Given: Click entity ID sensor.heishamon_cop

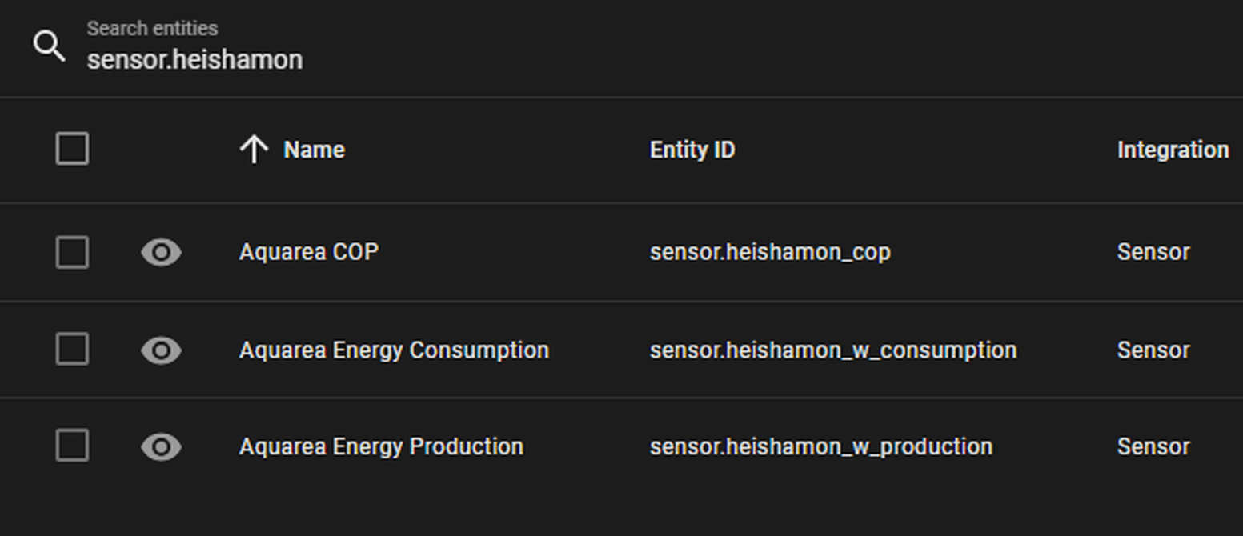Looking at the screenshot, I should 770,252.
